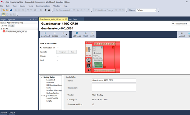Image resolution: width=190 pixels, height=115 pixels.
Task: Open the Theme combo box
Action: (146, 10)
